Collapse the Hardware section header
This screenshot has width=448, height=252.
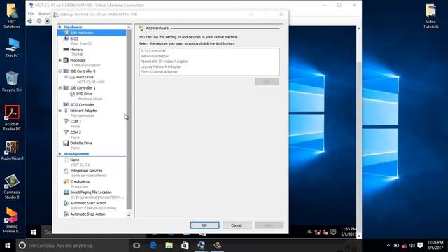tap(59, 27)
